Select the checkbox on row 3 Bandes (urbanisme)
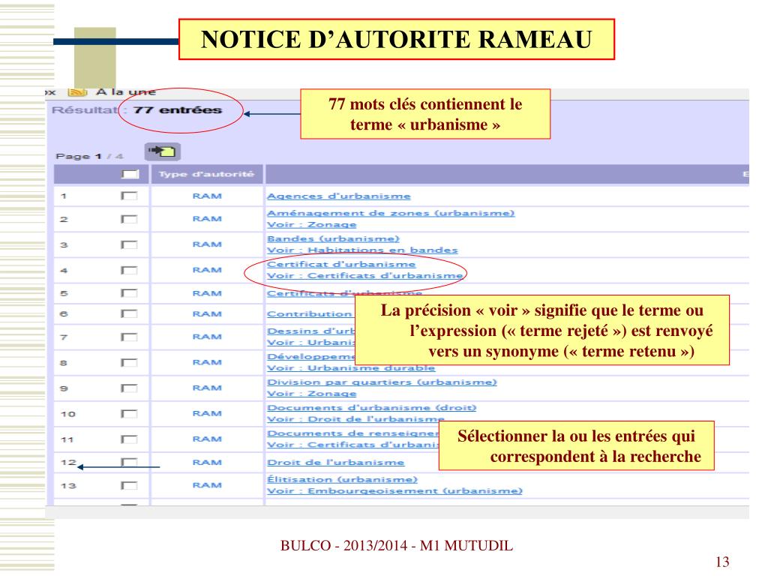Viewport: 768px width, 576px height. 129,244
